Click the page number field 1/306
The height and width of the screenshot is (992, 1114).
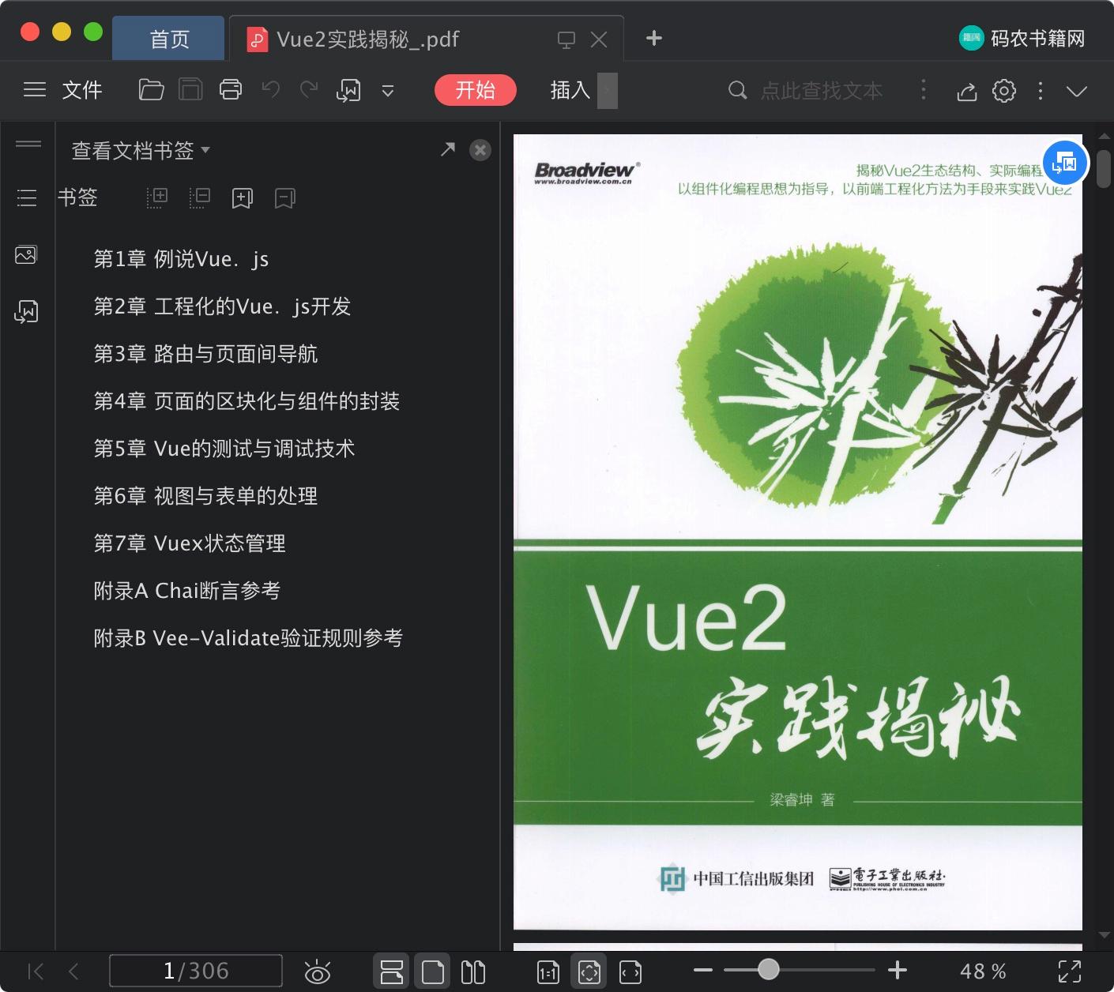click(x=196, y=971)
